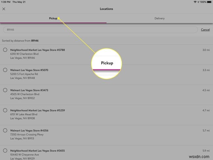Image resolution: width=213 pixels, height=160 pixels.
Task: Tap the 3.0 mi distance label
Action: click(206, 50)
